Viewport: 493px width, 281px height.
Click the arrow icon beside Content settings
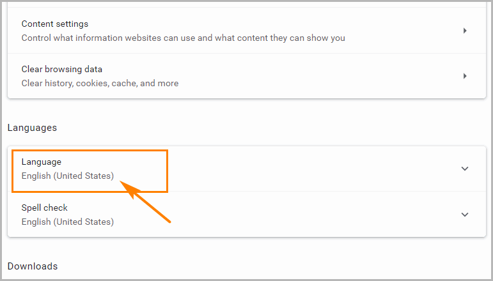[x=465, y=31]
